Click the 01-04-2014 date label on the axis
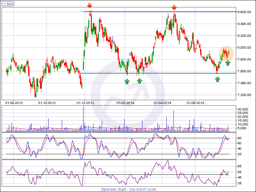 click(x=163, y=103)
